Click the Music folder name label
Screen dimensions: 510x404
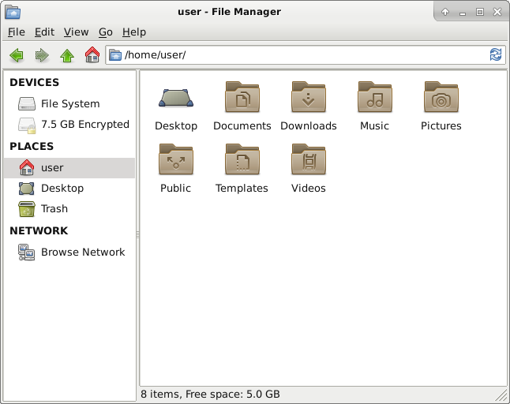click(x=375, y=125)
